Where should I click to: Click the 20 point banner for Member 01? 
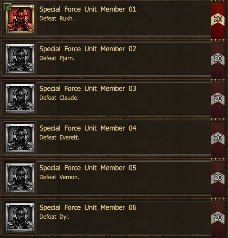pos(218,19)
